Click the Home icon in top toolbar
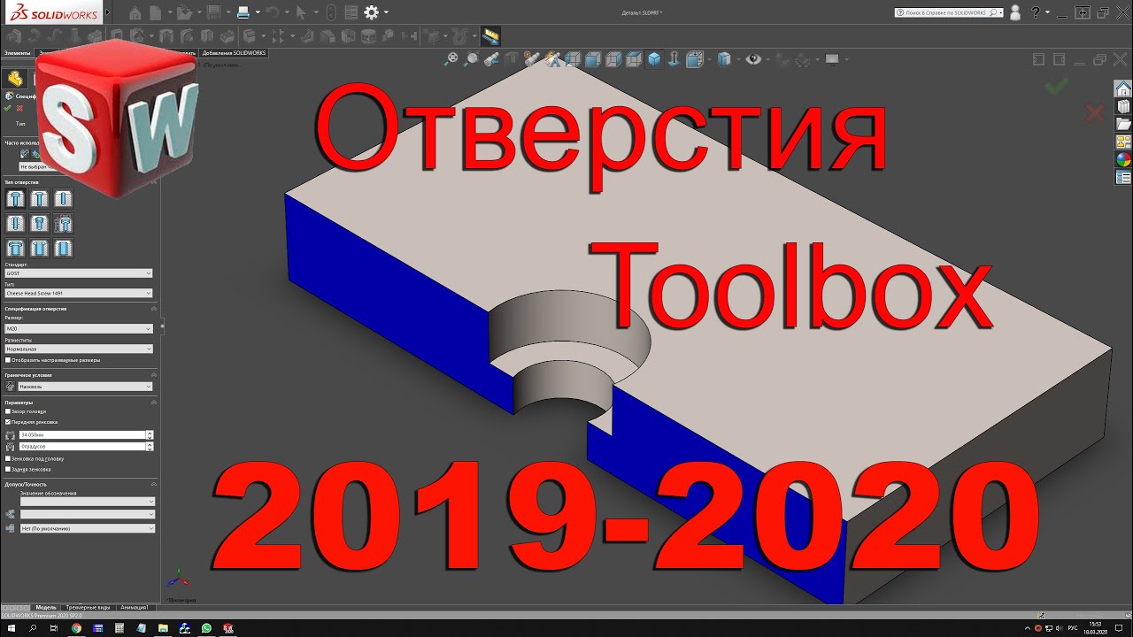1133x637 pixels. point(135,13)
